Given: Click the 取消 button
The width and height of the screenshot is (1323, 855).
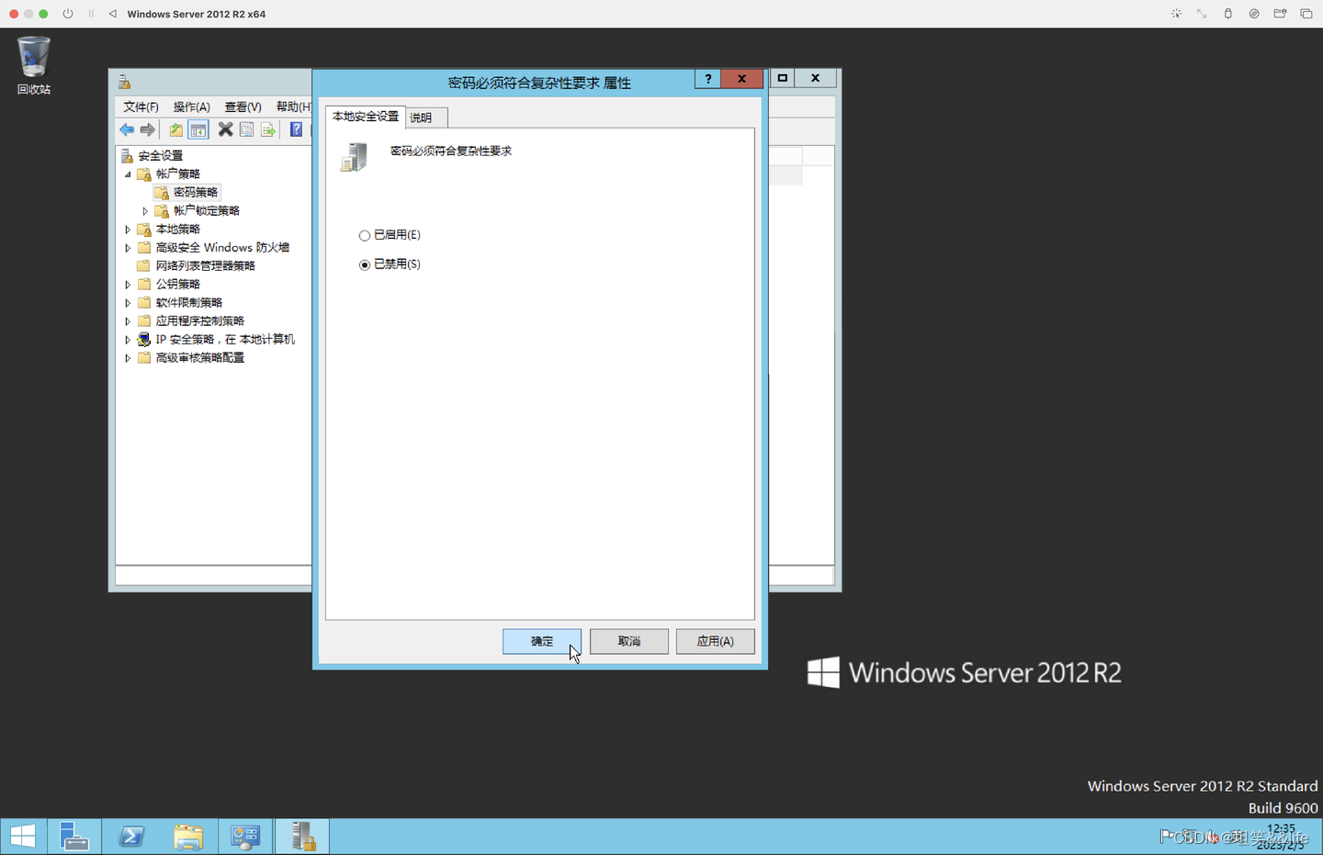Looking at the screenshot, I should (x=629, y=641).
